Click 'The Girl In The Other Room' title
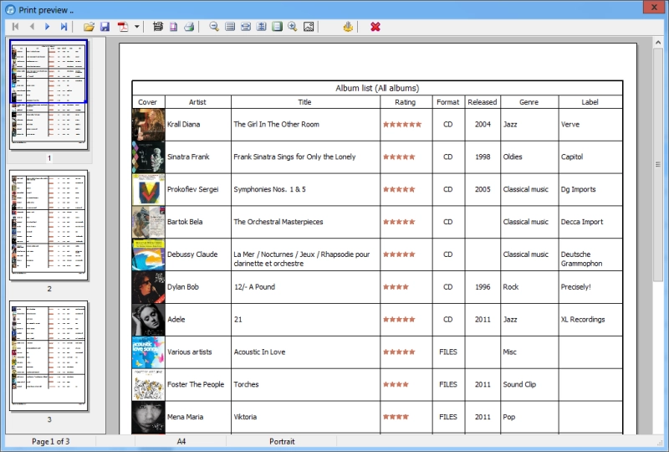 pyautogui.click(x=277, y=125)
